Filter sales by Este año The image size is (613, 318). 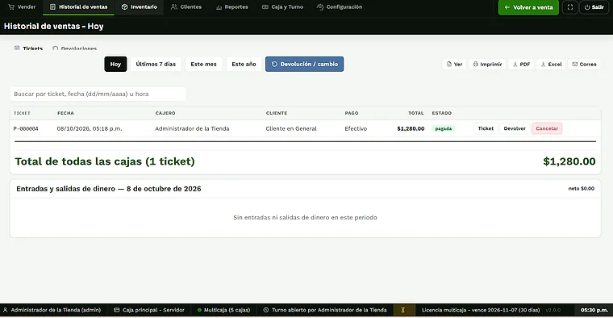244,64
